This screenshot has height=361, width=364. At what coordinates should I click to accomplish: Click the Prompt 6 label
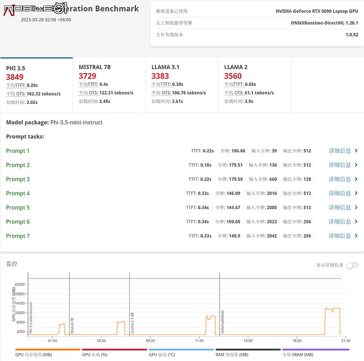(x=18, y=222)
